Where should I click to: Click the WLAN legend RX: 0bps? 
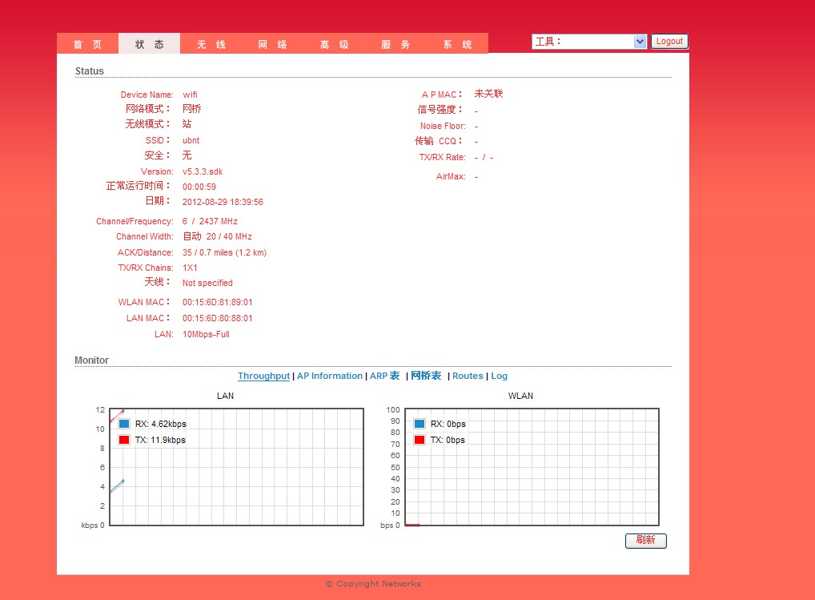[x=448, y=424]
